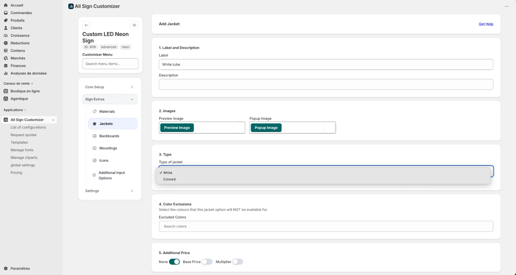Click the Marchés globe icon

click(5, 58)
